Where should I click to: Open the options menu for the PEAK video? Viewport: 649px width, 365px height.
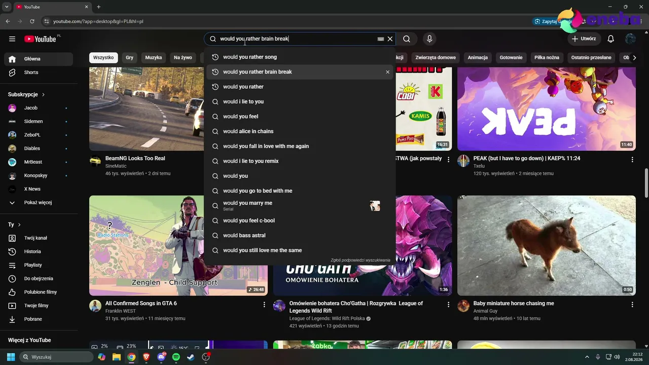tap(632, 159)
